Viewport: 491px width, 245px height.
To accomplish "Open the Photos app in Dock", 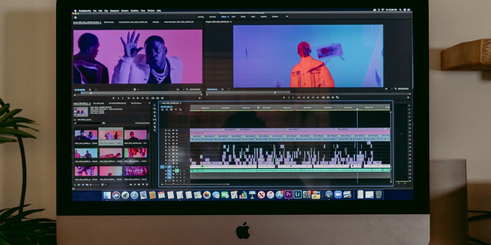I will [207, 195].
